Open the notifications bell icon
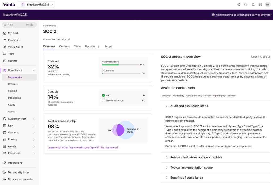Viewport: 273px width, 185px height. [x=253, y=5]
